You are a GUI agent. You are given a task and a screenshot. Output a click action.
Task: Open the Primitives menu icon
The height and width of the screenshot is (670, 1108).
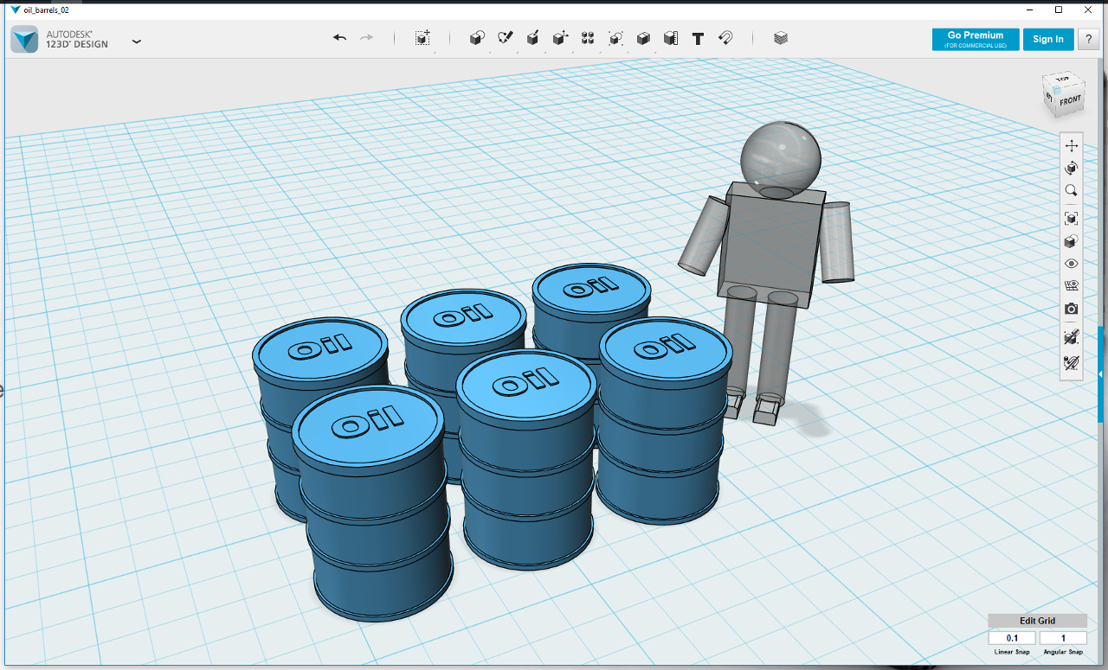(x=477, y=38)
